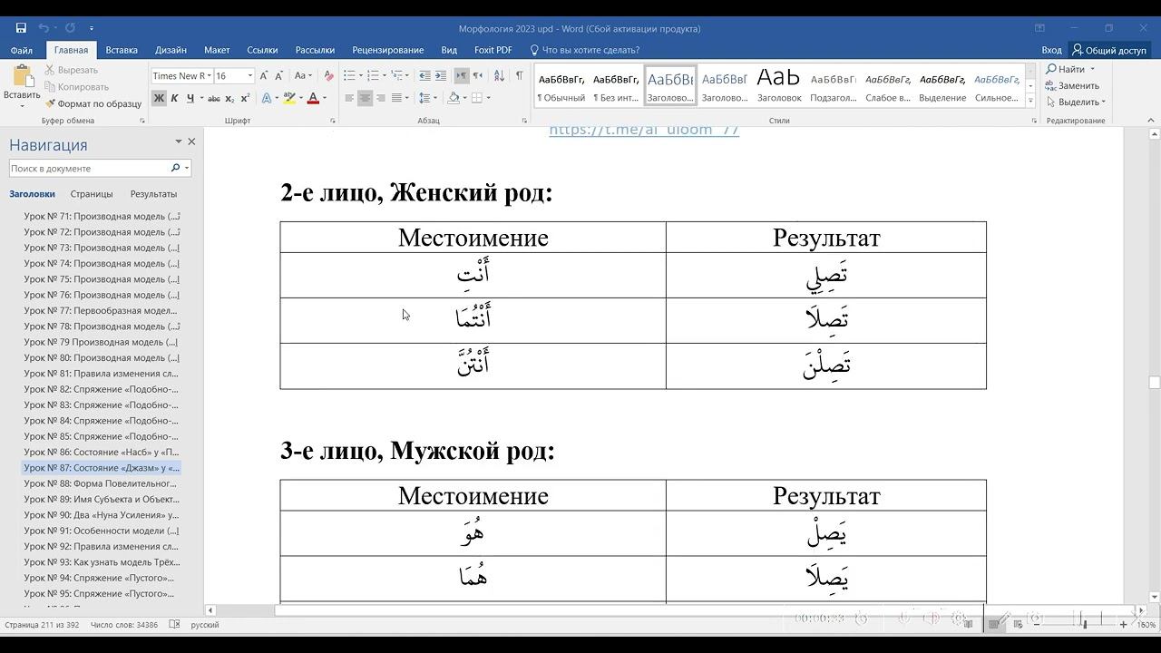Open the change case Aa dropdown
Image resolution: width=1161 pixels, height=653 pixels.
[303, 75]
